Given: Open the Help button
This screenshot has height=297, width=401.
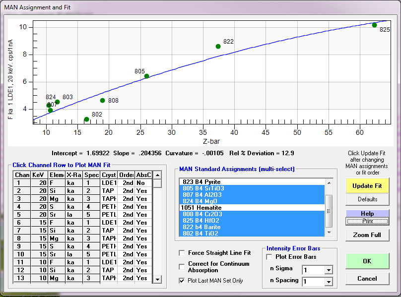Looking at the screenshot, I should 367,213.
